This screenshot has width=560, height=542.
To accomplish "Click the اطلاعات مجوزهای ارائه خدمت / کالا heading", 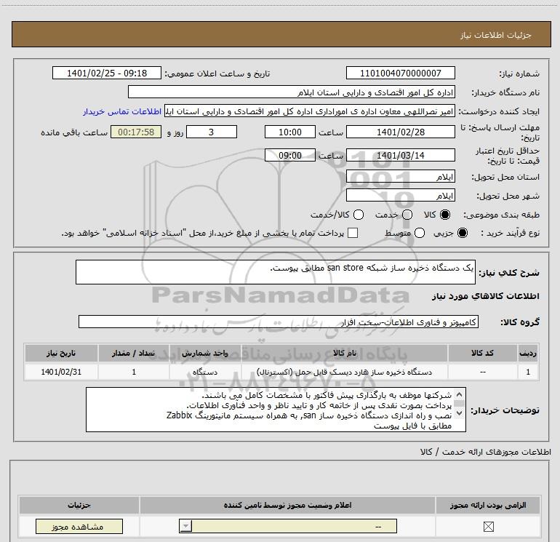I will (486, 452).
